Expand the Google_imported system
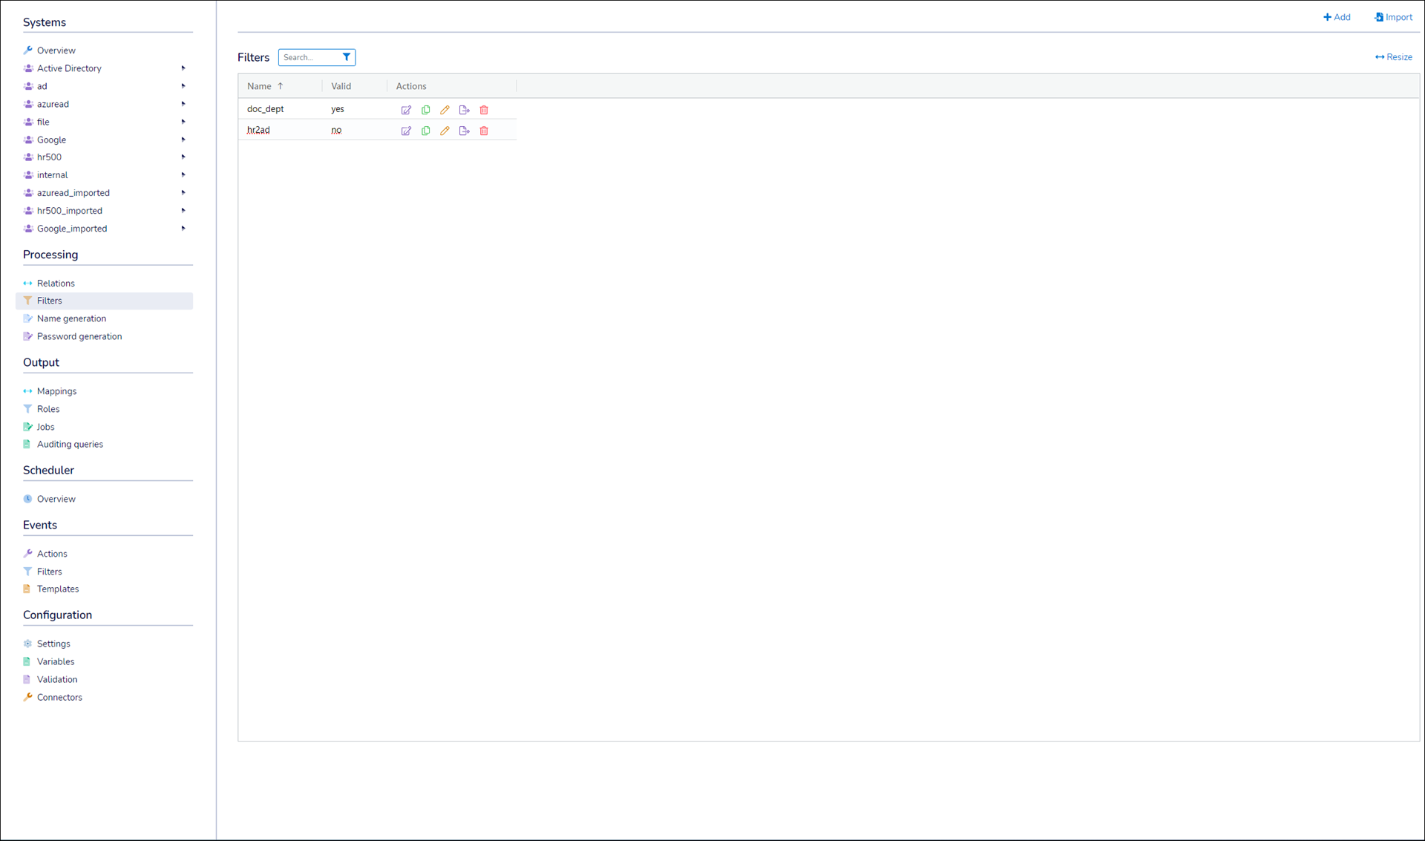1425x841 pixels. click(x=183, y=229)
